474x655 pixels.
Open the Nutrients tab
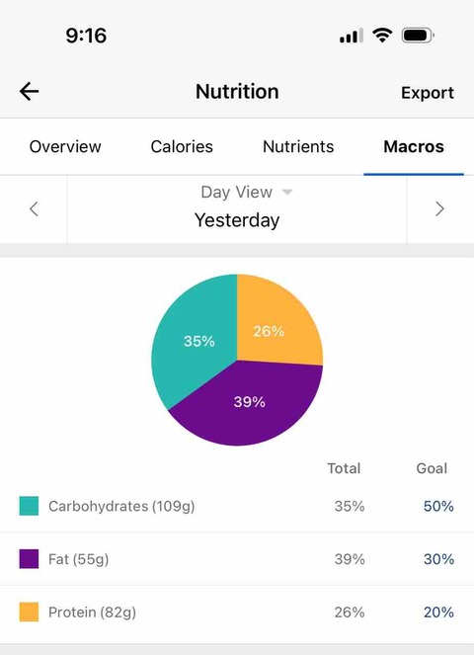coord(298,146)
